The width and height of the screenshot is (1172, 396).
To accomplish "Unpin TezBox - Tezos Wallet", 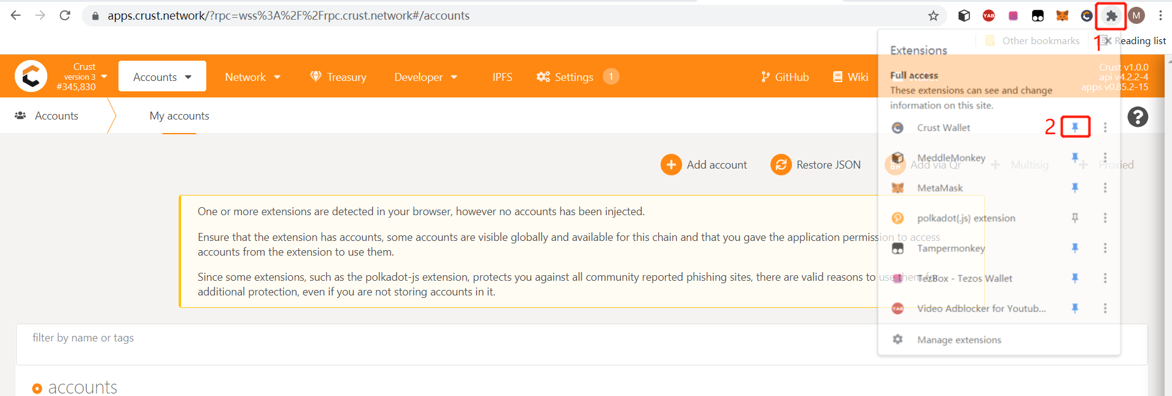I will pos(1075,278).
